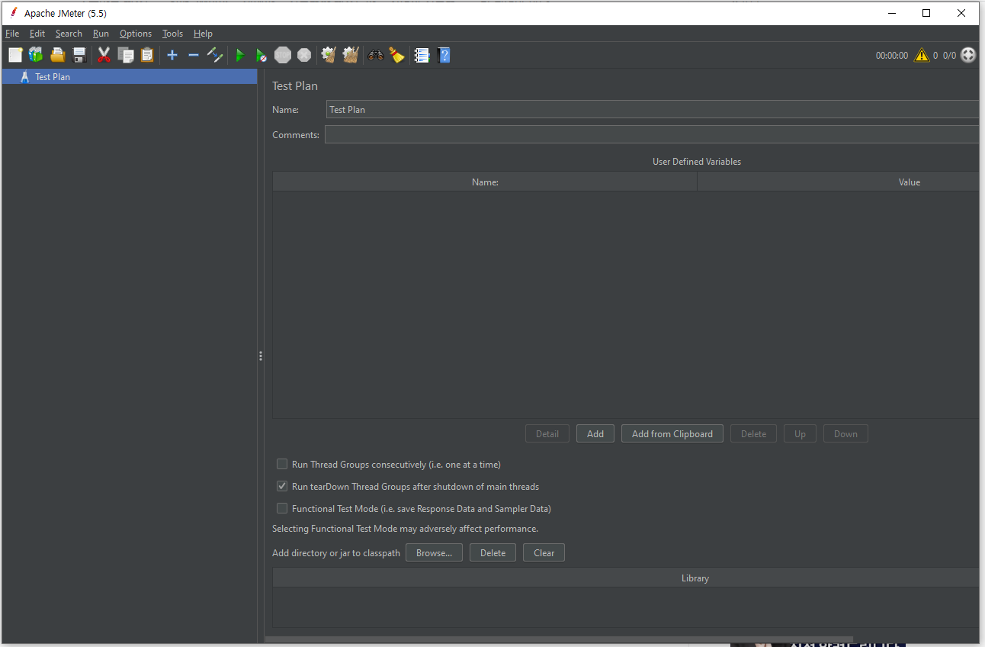Click the Clear classpath button
The image size is (985, 647).
(x=544, y=552)
